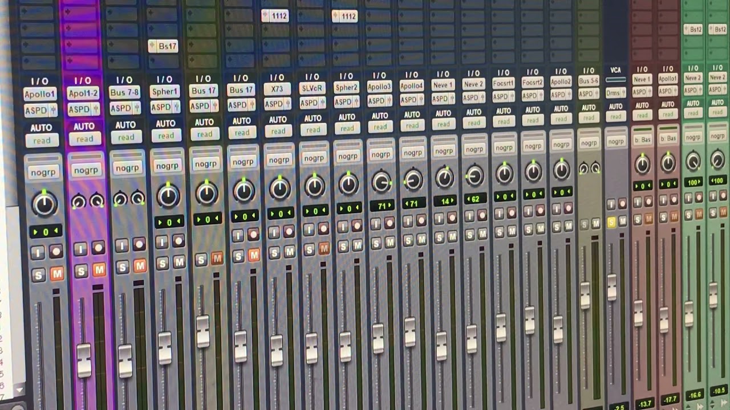The image size is (730, 410).
Task: Record-enable the Apollo3 track
Action: point(390,223)
